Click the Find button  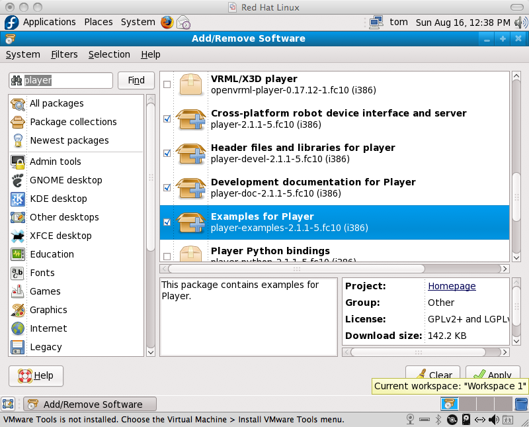pyautogui.click(x=136, y=80)
